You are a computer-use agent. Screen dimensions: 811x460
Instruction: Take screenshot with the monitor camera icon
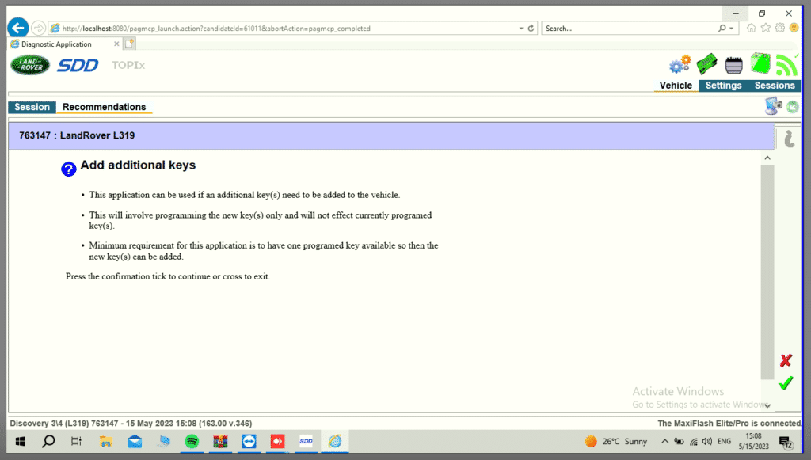pyautogui.click(x=773, y=107)
